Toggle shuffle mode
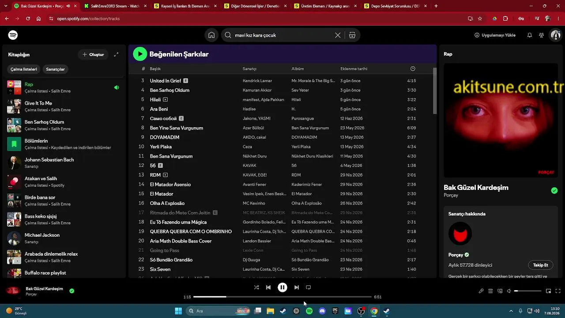Viewport: 565px width, 318px height. pos(256,288)
